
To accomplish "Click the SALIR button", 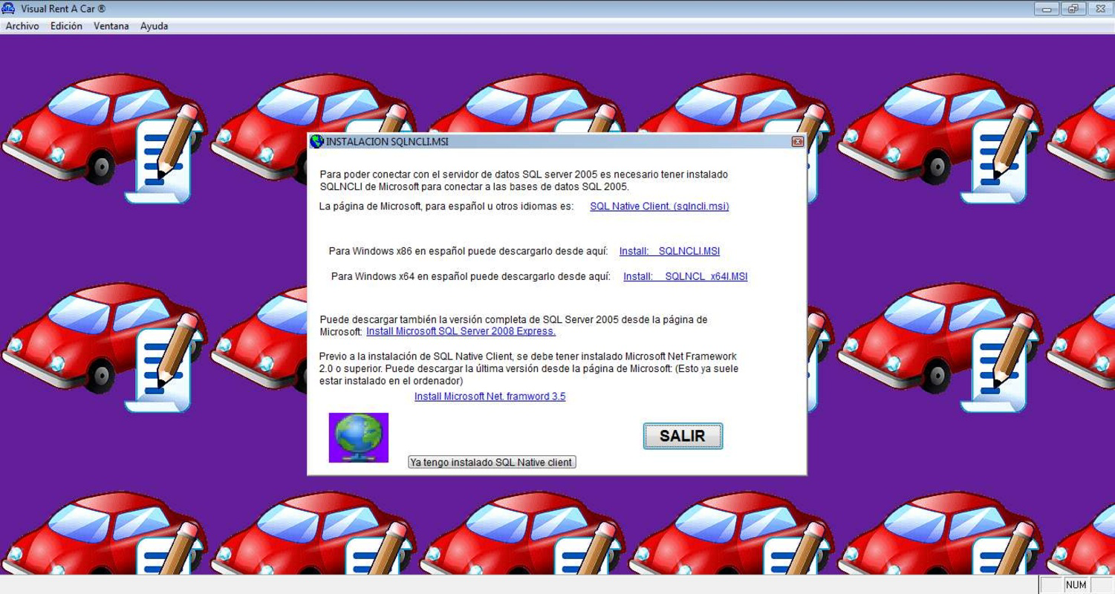I will point(683,436).
